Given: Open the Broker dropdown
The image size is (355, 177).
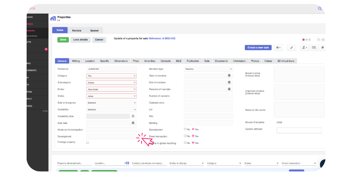Looking at the screenshot, I should tap(111, 89).
